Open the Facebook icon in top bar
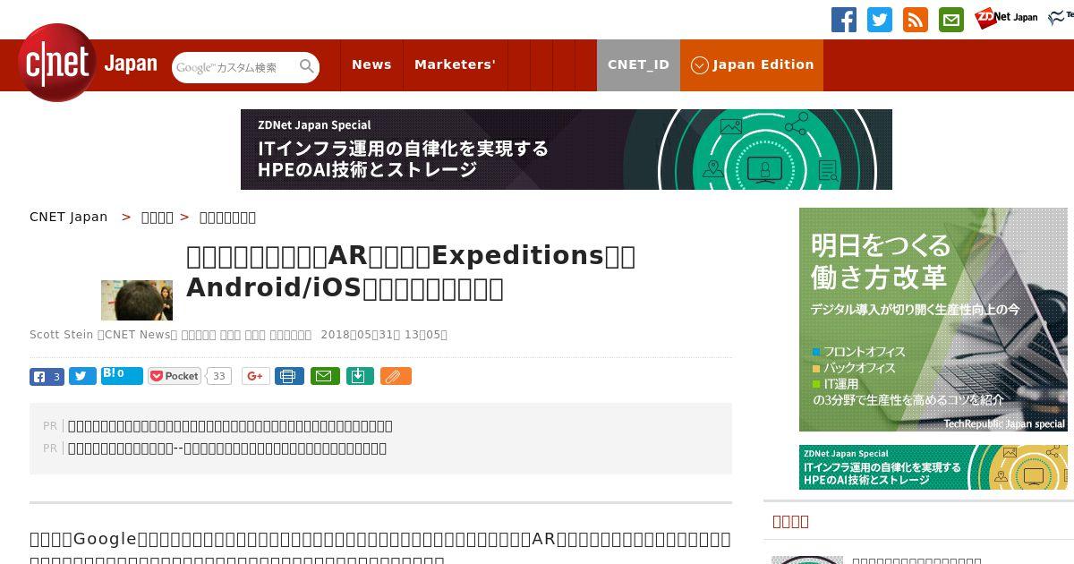 pos(844,20)
